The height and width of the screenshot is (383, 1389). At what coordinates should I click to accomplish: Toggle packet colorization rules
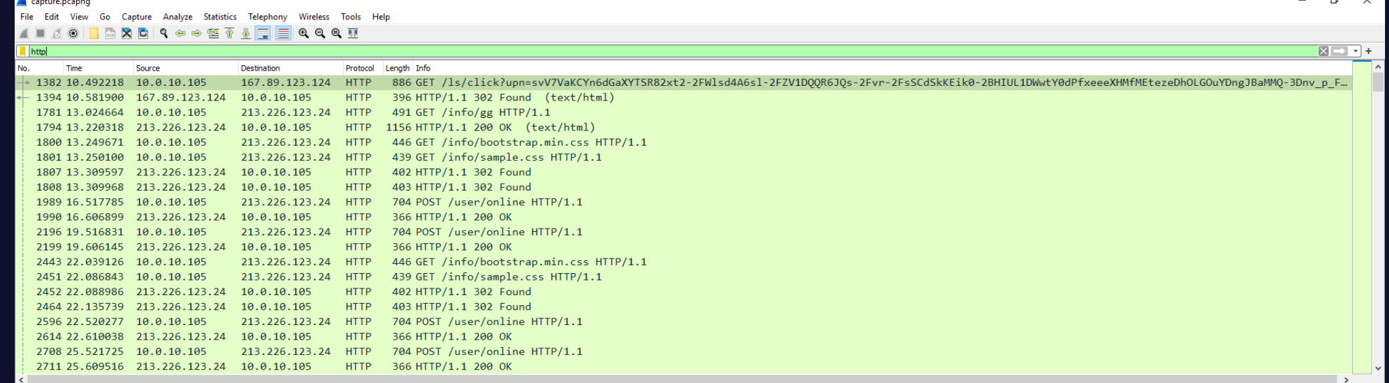pos(284,33)
